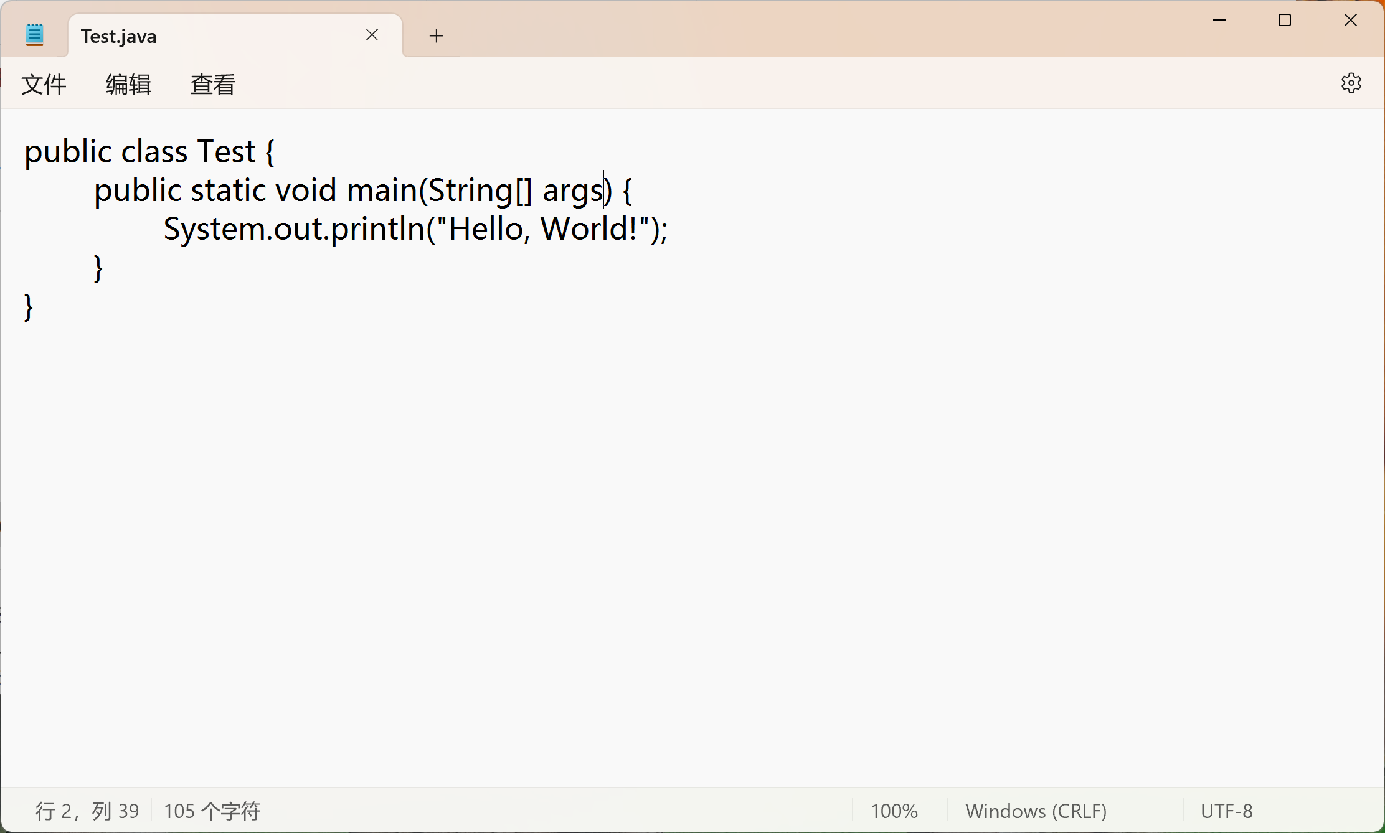Click the 100% zoom level indicator
The width and height of the screenshot is (1385, 833).
click(894, 811)
